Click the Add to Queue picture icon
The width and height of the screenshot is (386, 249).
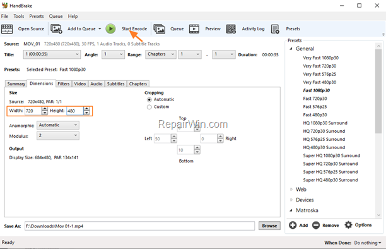[x=56, y=28]
